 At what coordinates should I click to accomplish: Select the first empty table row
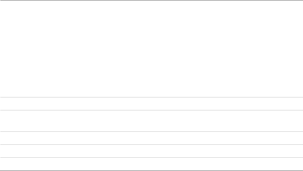151,104
